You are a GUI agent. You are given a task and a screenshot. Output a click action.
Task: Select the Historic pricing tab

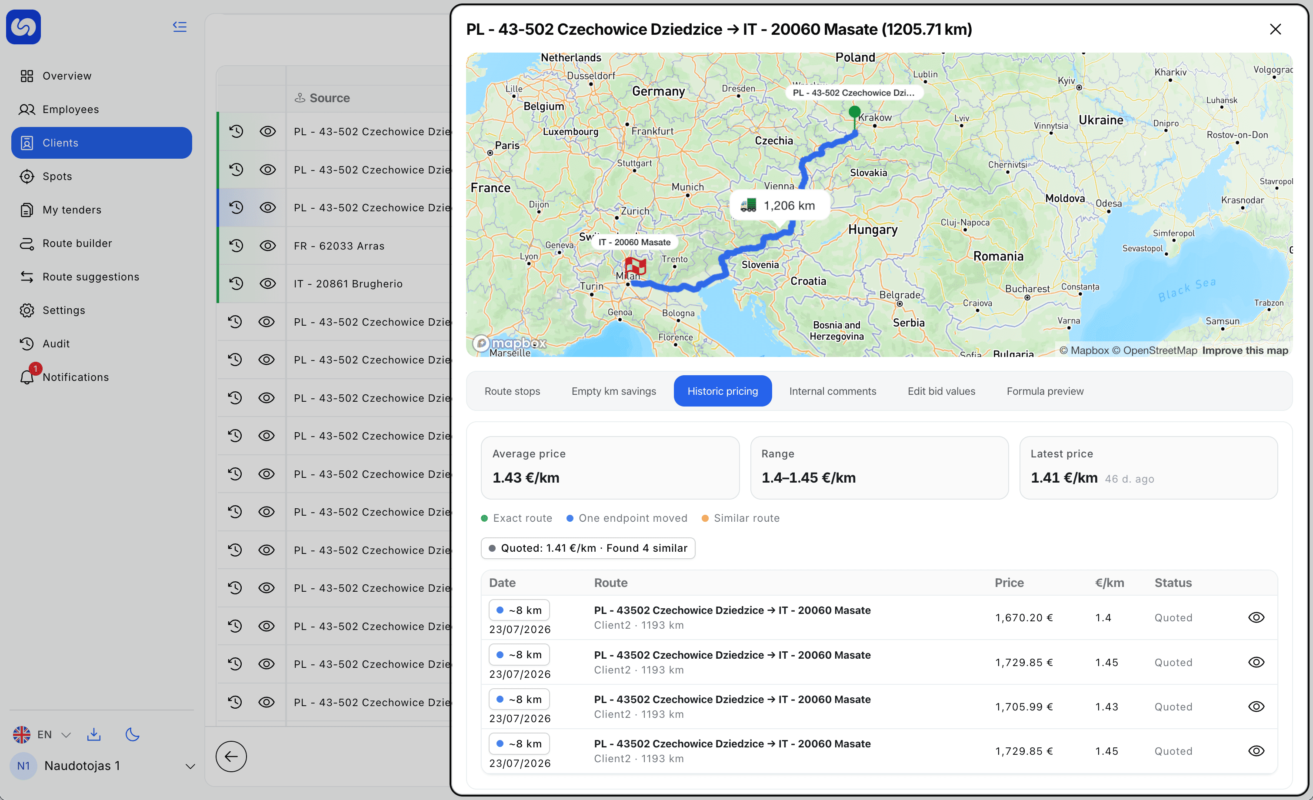tap(723, 391)
